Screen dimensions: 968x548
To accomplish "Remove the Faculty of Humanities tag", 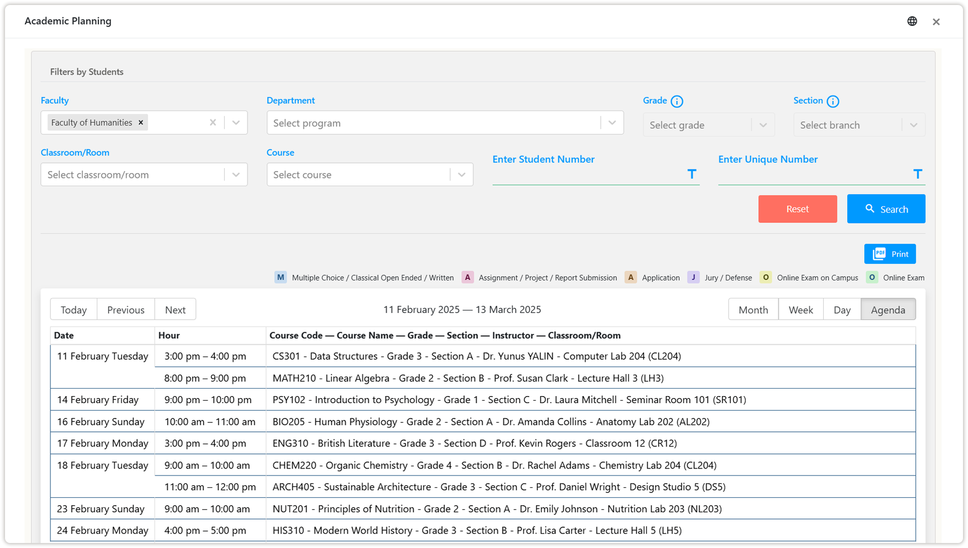I will (x=141, y=123).
